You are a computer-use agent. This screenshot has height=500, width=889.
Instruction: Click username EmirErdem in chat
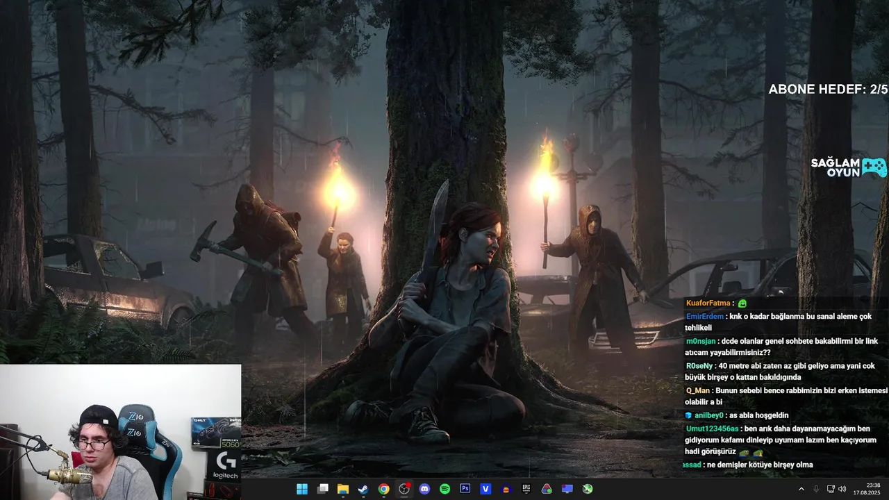point(704,316)
